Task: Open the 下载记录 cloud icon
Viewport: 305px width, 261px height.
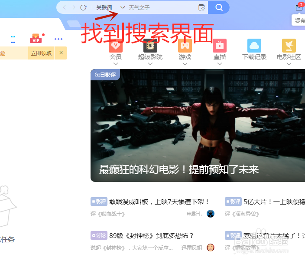Action: click(x=254, y=46)
